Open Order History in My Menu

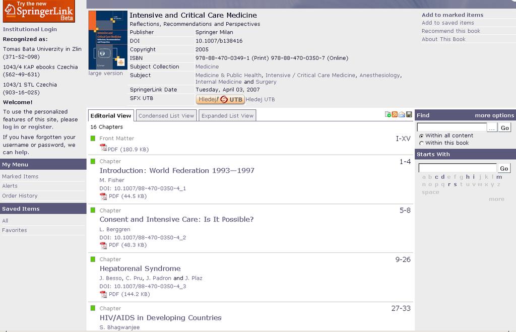[20, 196]
